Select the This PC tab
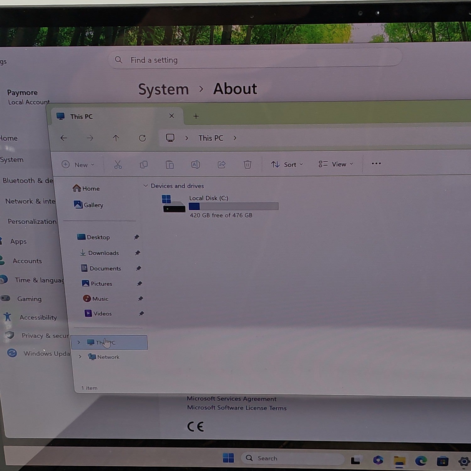Screen dimensions: 471x471 117,116
